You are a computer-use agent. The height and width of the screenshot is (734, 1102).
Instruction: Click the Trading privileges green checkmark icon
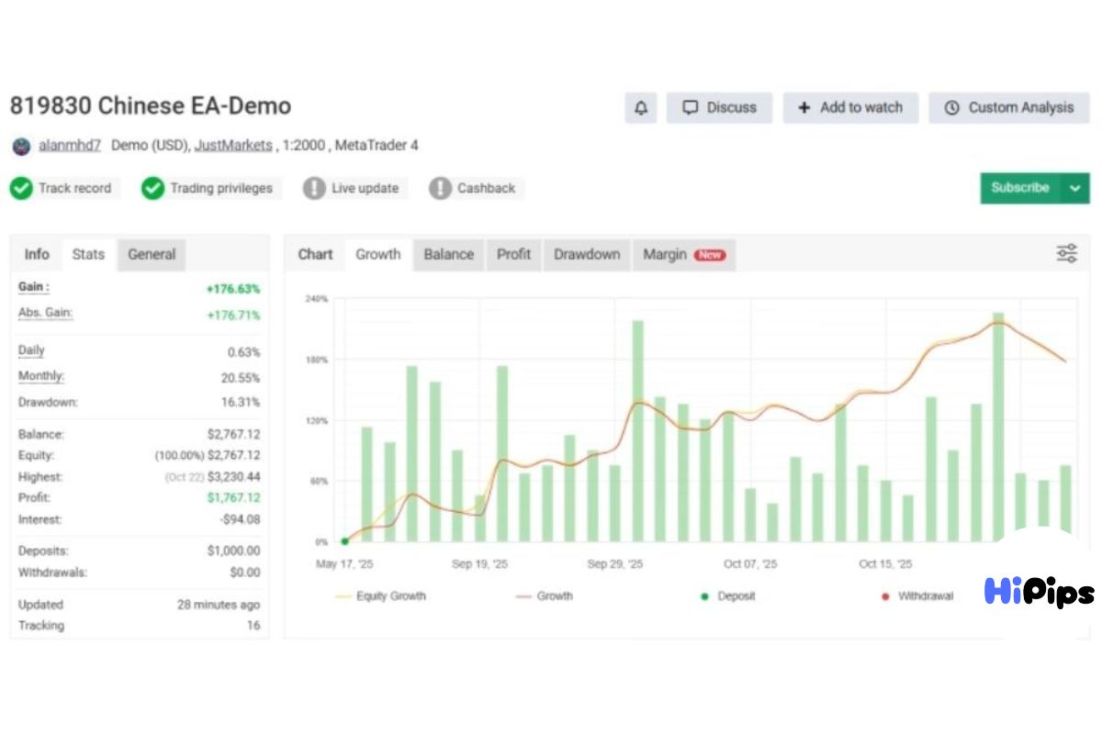152,188
